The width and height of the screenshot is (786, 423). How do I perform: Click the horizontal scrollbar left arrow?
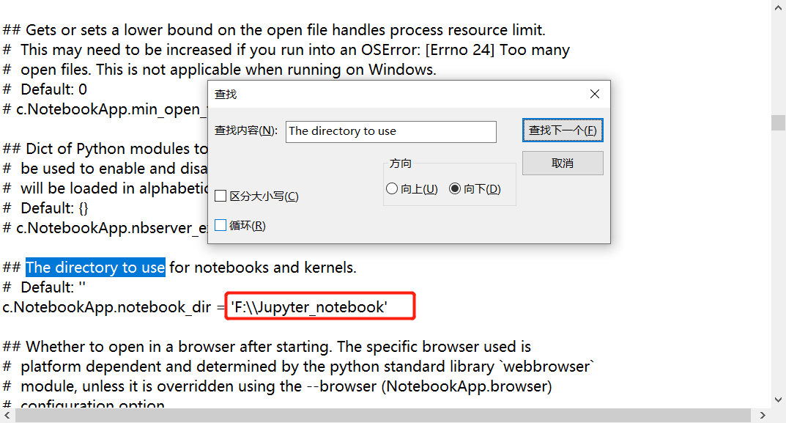(x=6, y=416)
